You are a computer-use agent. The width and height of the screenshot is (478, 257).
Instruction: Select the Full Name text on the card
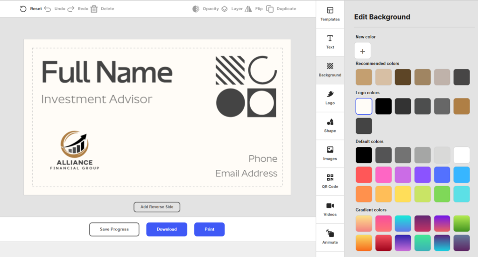[x=107, y=72]
